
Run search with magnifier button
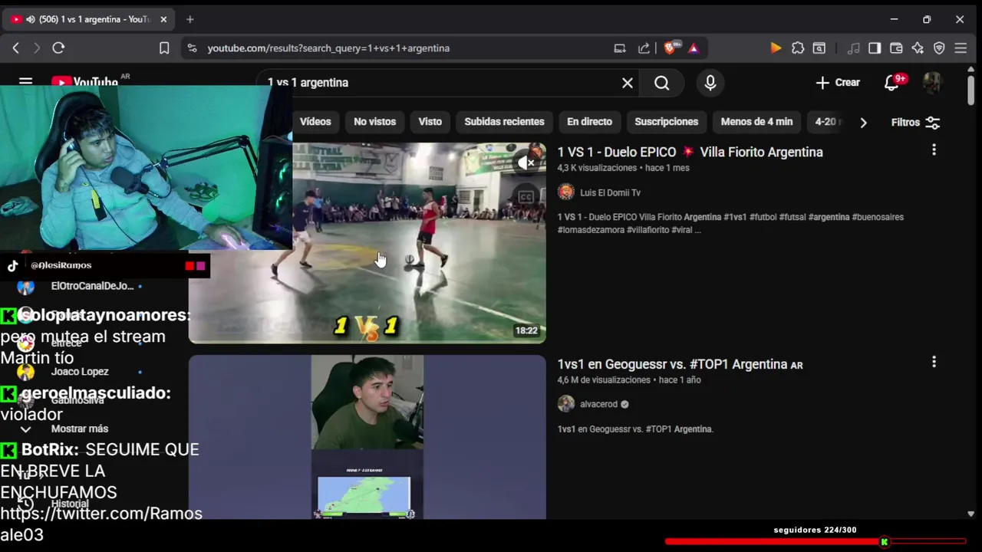pos(662,83)
